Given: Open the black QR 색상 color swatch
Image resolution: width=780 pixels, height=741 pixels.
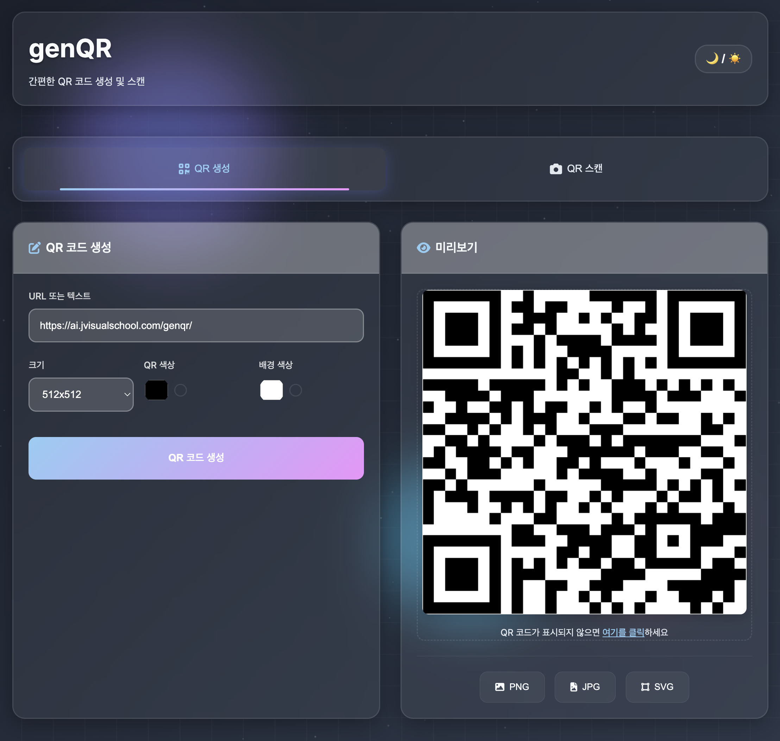Looking at the screenshot, I should [x=157, y=390].
